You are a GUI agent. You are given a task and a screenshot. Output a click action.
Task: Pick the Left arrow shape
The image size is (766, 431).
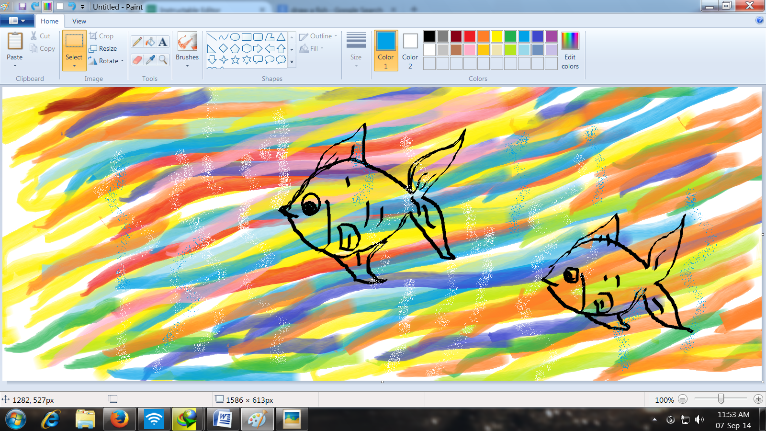click(270, 48)
